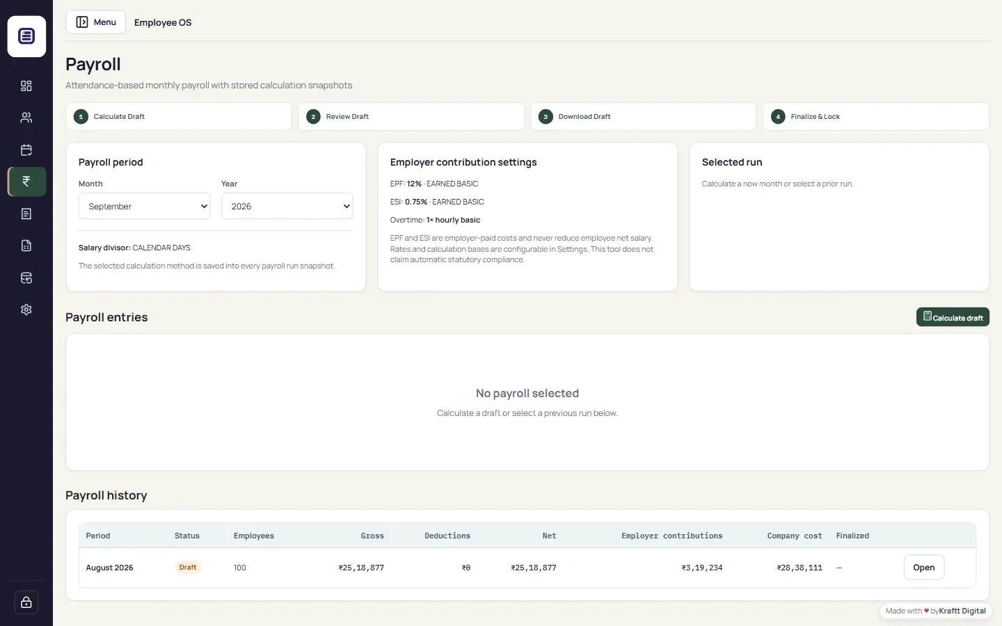Open the Year dropdown showing 2026

click(287, 206)
